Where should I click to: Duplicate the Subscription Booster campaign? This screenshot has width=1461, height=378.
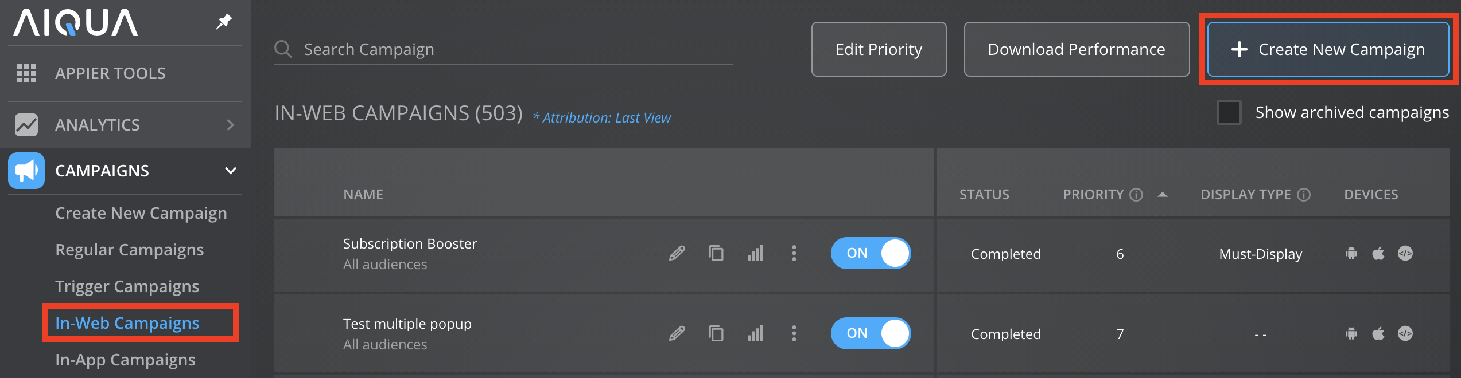(x=716, y=253)
